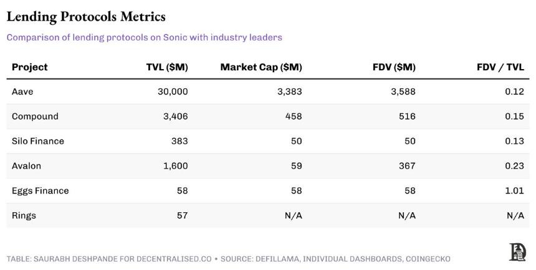Click the DECENTRALISED.CO text in the footer
Viewport: 536px width, 270px height.
174,259
